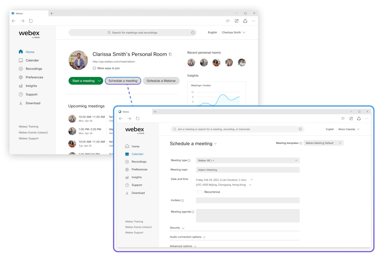Open more options ellipsis in rear window
The width and height of the screenshot is (383, 262).
(254, 21)
